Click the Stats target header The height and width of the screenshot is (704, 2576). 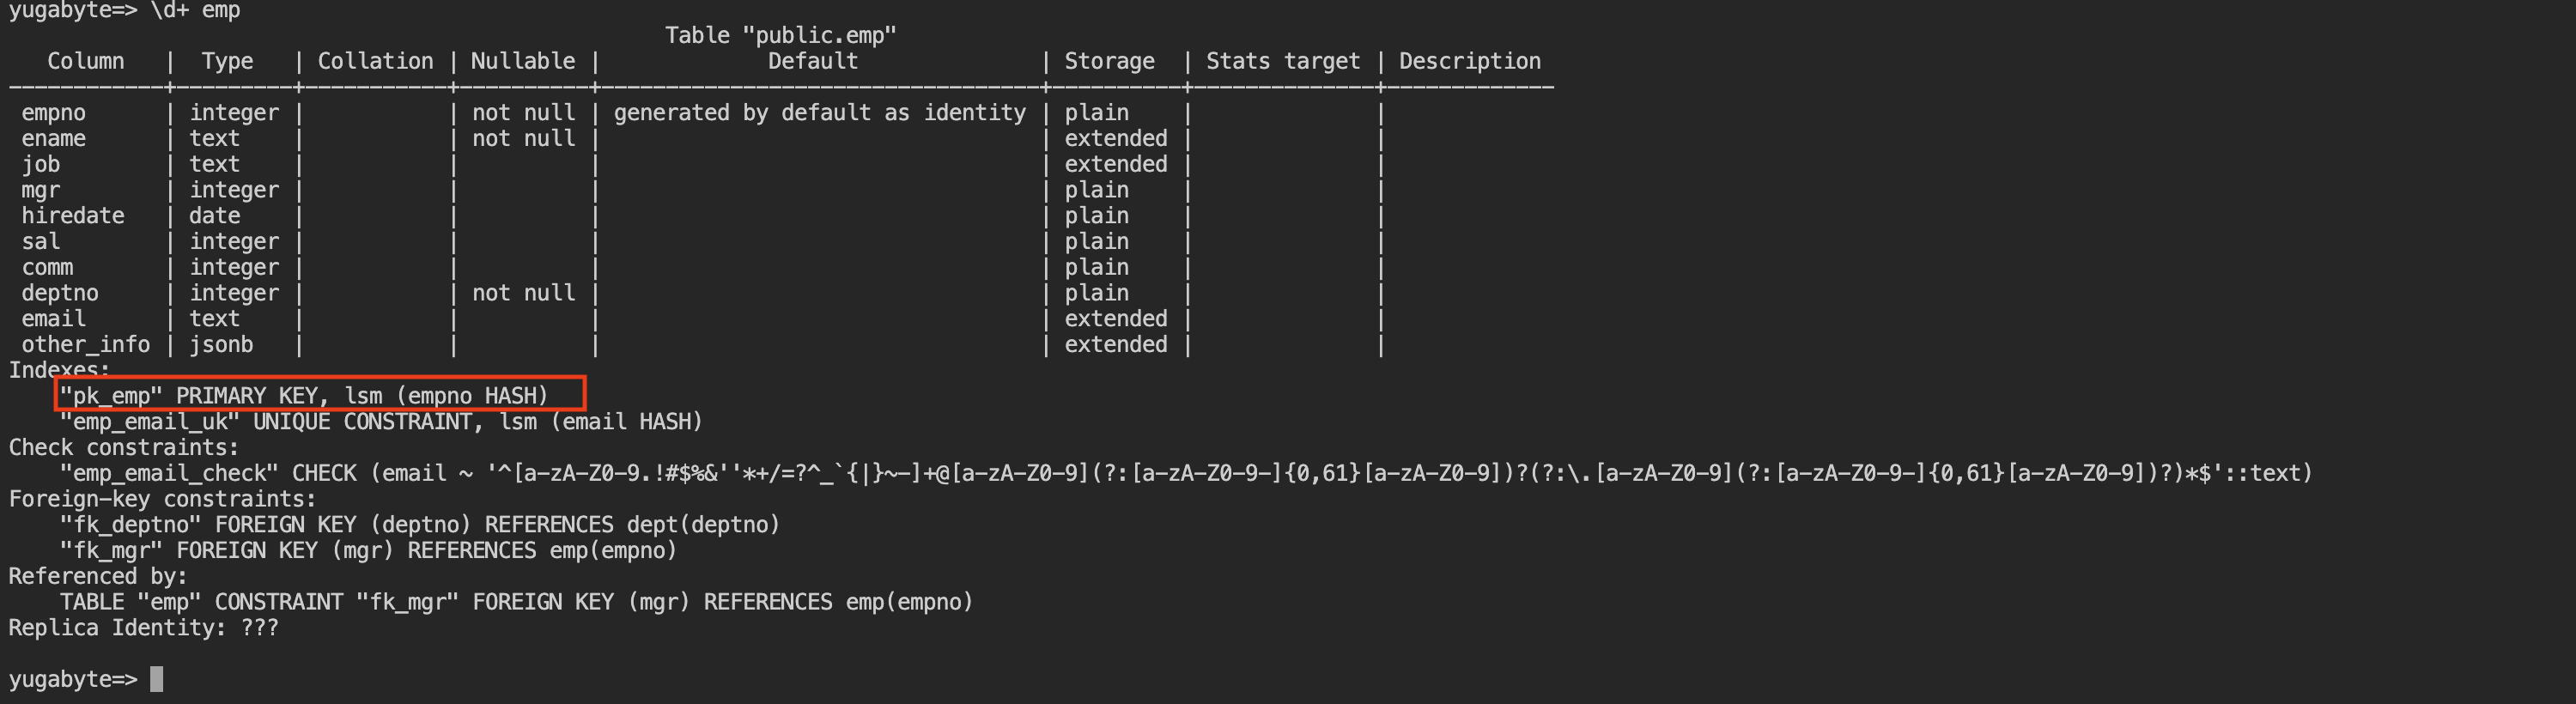(1283, 61)
